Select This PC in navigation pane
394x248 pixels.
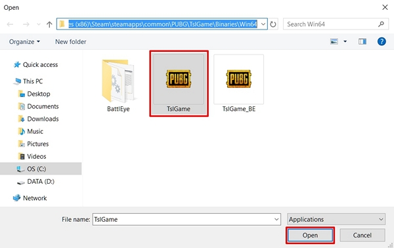pyautogui.click(x=28, y=81)
